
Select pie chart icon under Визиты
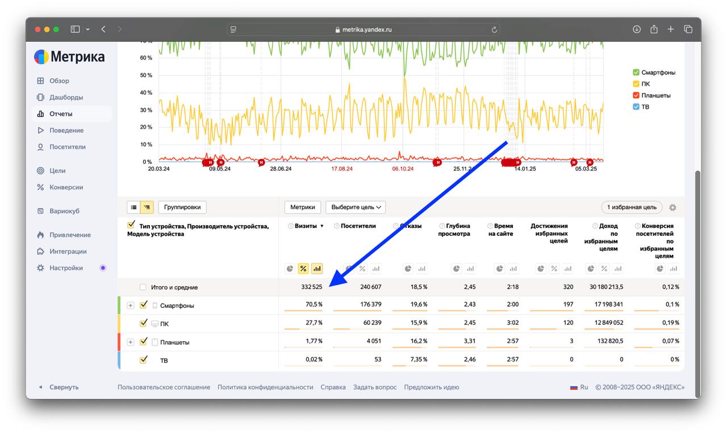coord(290,269)
